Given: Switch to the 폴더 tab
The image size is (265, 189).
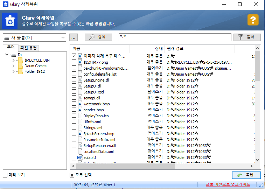Looking at the screenshot, I should [11, 48].
